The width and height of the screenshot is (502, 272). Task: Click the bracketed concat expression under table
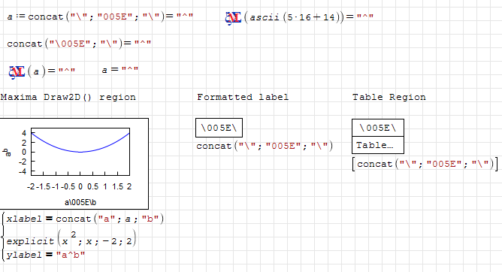click(425, 164)
